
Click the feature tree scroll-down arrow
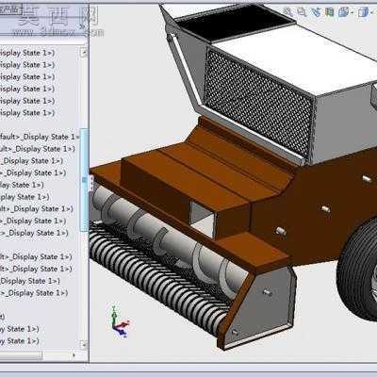(x=84, y=345)
